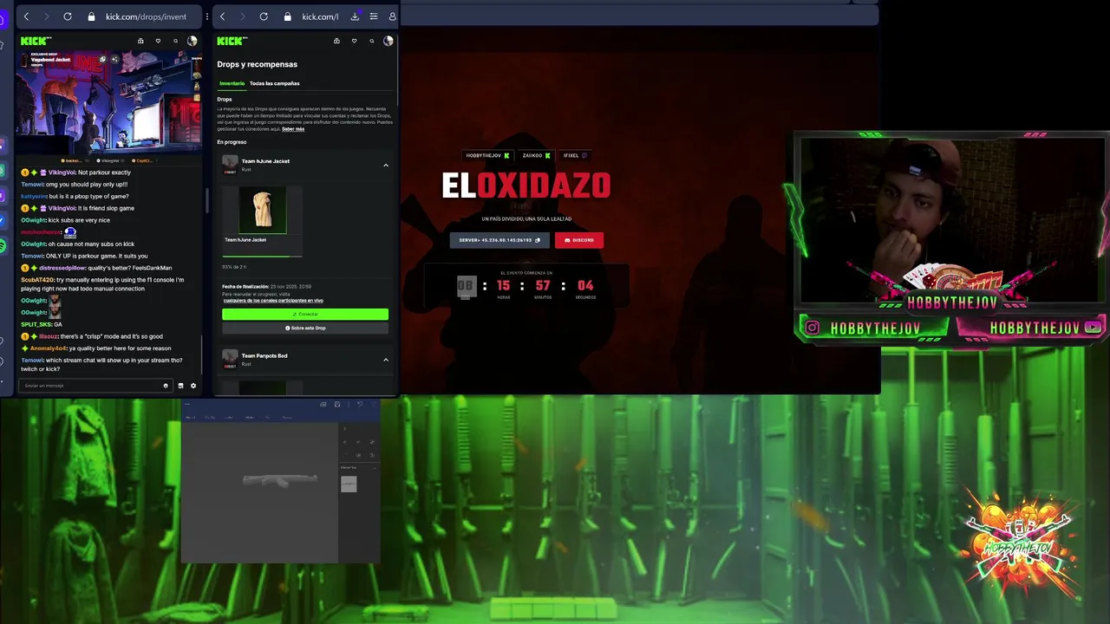
Task: Open IFIXEL Twitch channel badge
Action: [575, 155]
